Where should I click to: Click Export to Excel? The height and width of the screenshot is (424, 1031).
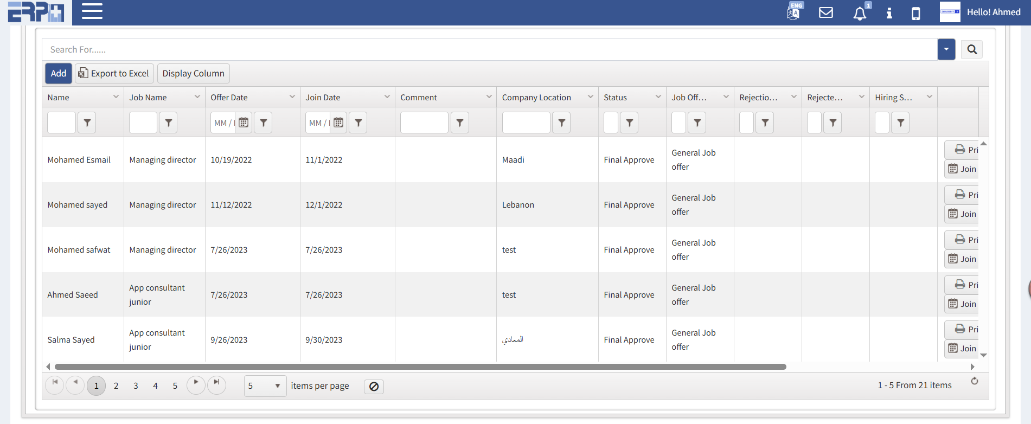(114, 74)
